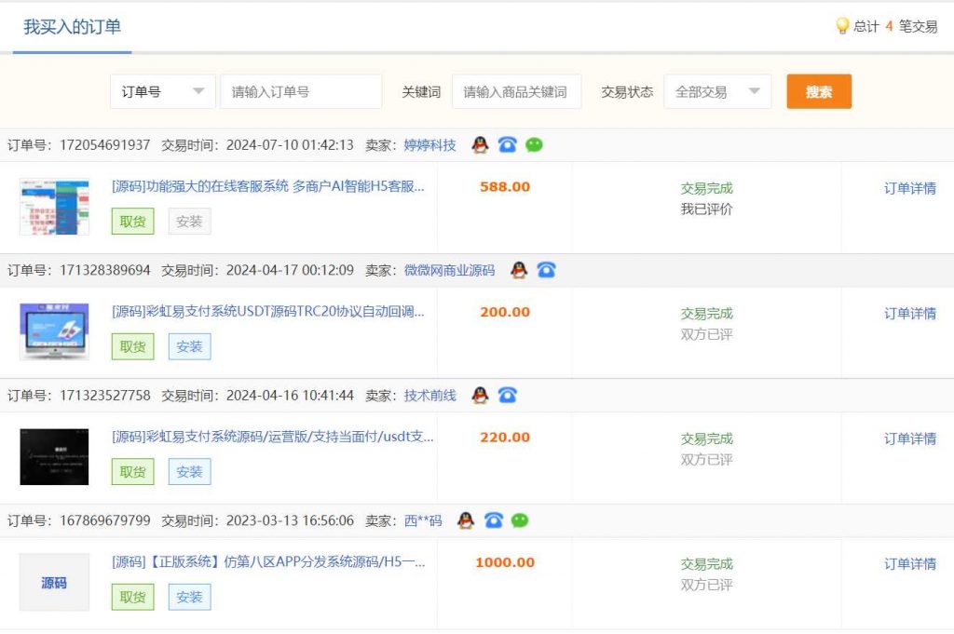Click the dark thumbnail of 运营版 product
The width and height of the screenshot is (954, 634).
tap(54, 457)
